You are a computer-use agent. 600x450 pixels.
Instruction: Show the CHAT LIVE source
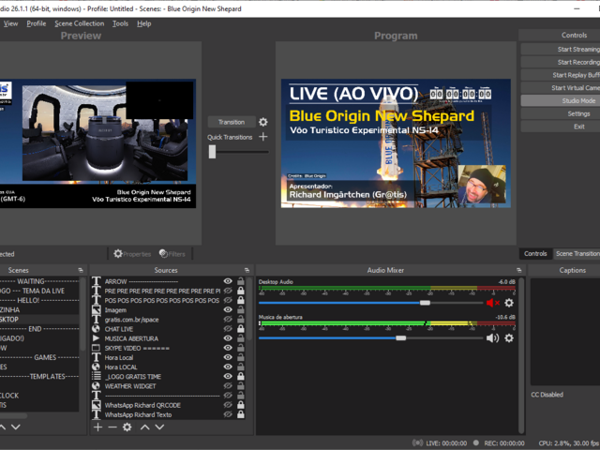[x=228, y=329]
